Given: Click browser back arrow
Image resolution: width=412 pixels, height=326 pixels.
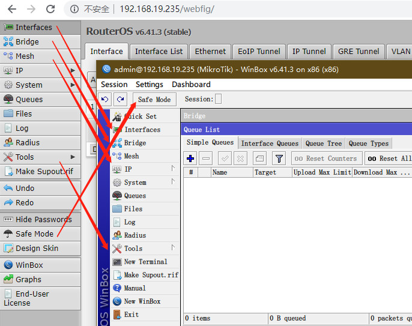Looking at the screenshot, I should point(12,9).
